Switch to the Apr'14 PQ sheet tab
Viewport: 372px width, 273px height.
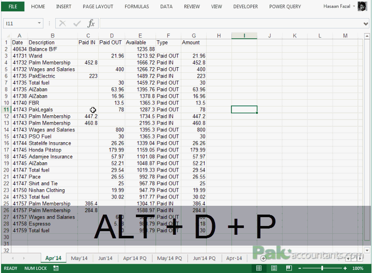[135, 259]
